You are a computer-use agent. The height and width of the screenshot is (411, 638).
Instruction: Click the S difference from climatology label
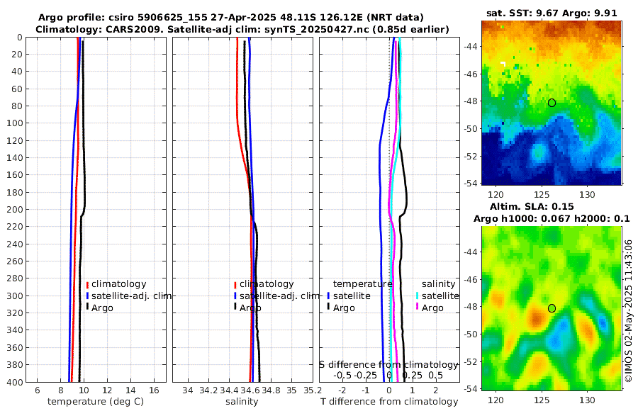point(388,365)
